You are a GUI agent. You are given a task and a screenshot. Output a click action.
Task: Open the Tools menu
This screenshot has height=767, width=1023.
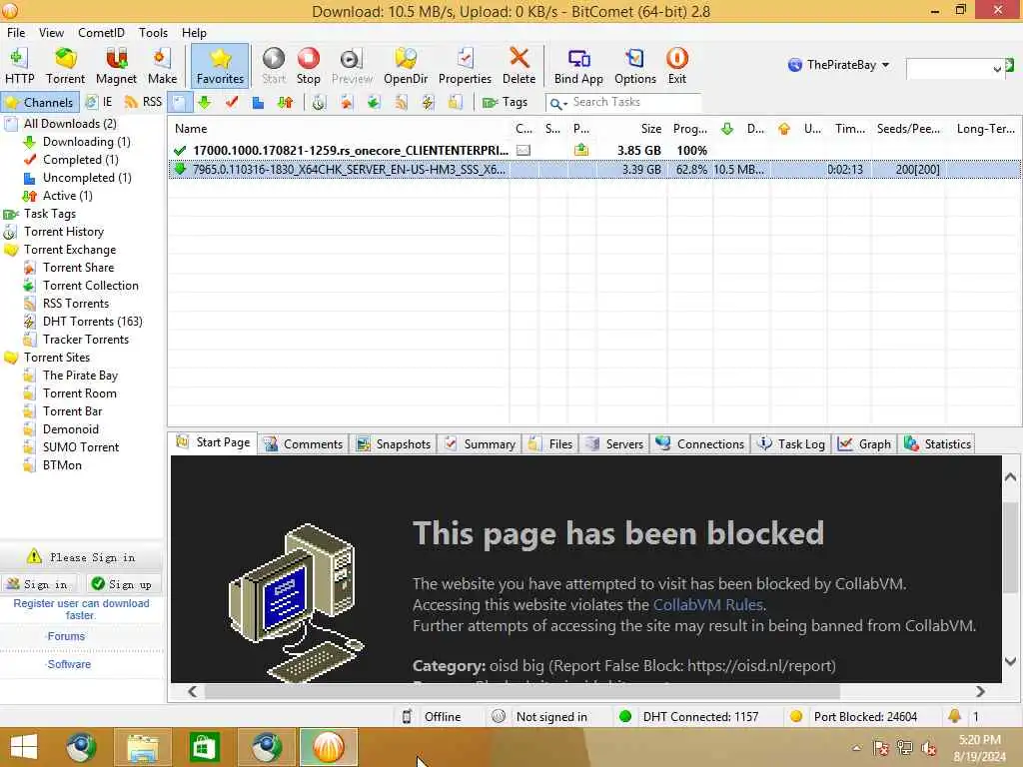pyautogui.click(x=153, y=33)
